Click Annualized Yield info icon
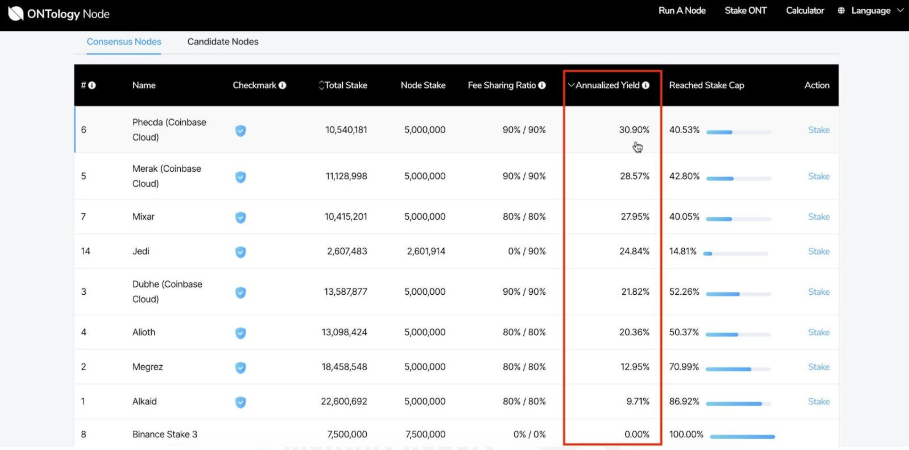 (x=646, y=85)
